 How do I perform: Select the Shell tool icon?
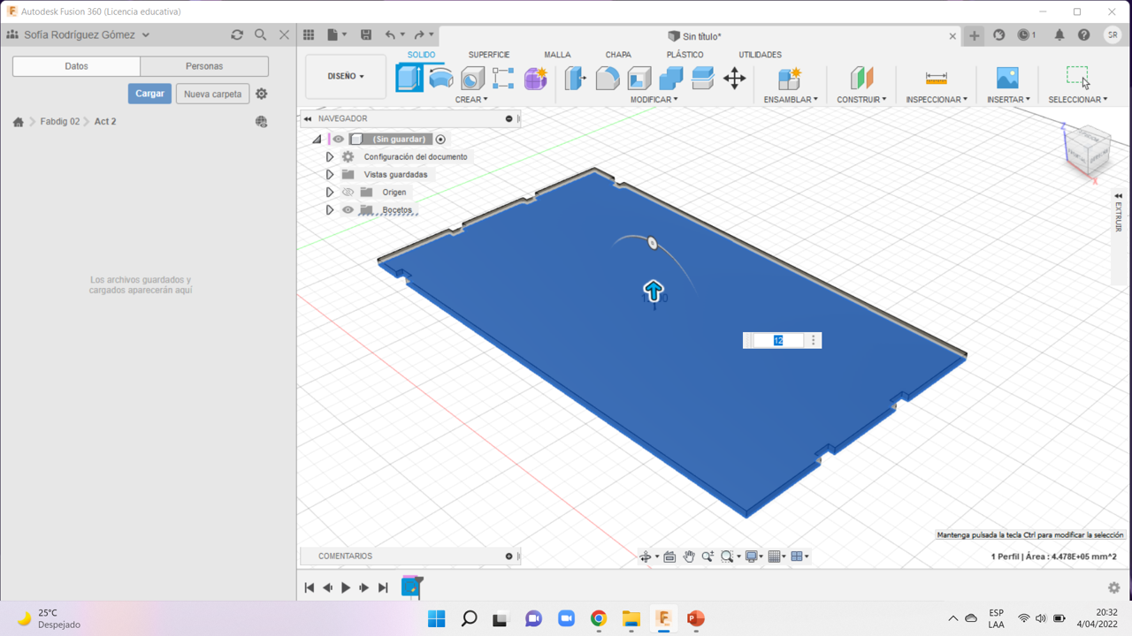[x=638, y=78]
